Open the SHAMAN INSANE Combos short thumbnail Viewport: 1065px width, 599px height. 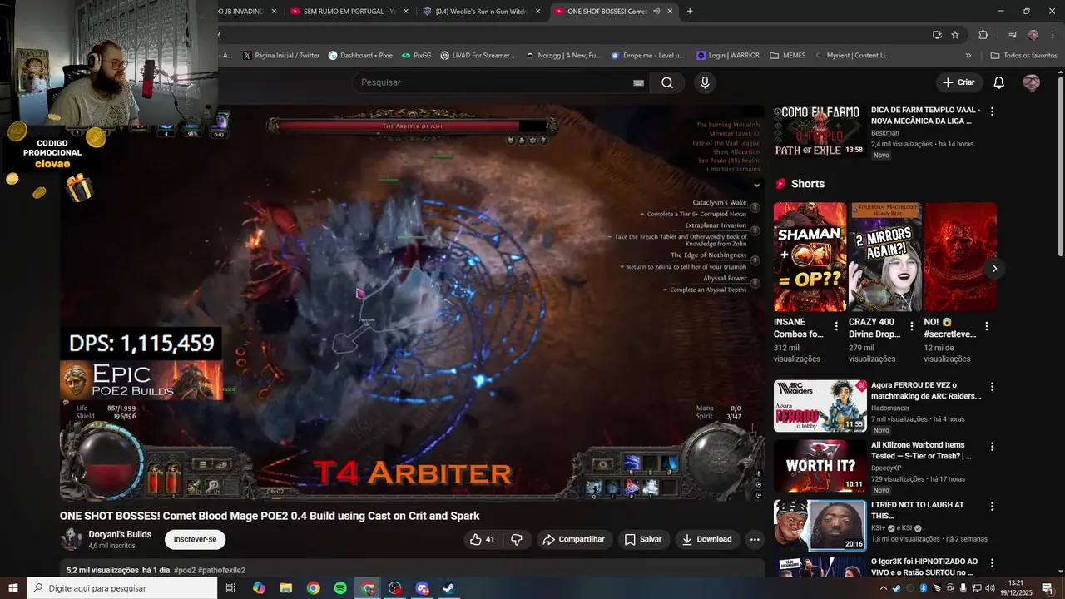810,257
